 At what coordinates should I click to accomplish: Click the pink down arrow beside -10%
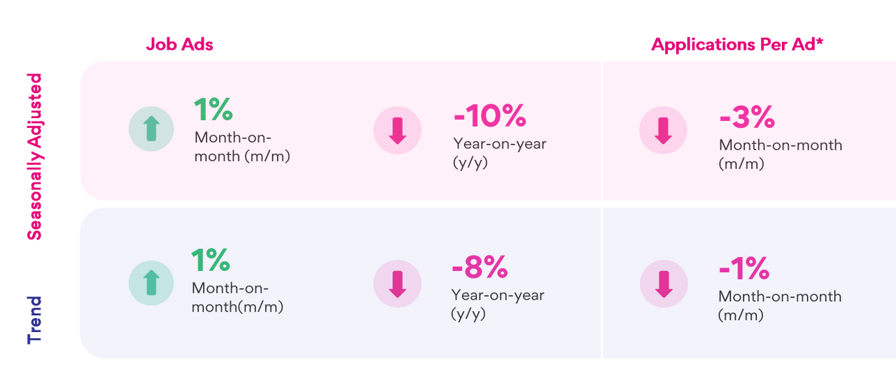click(397, 130)
